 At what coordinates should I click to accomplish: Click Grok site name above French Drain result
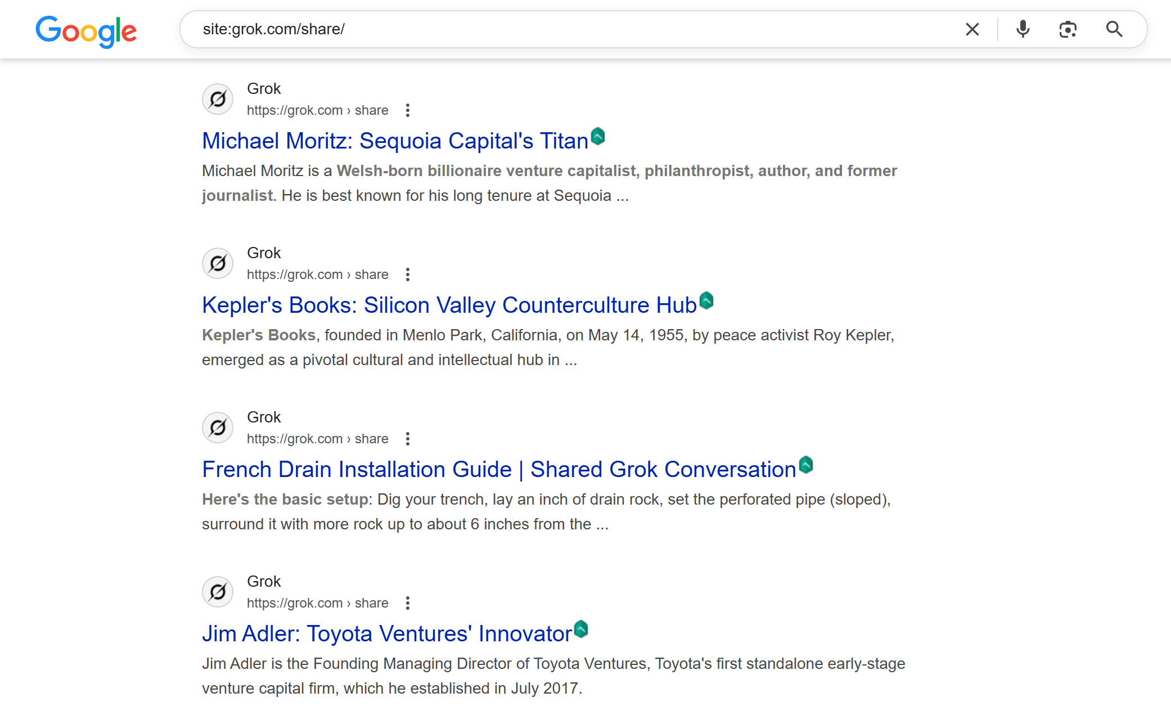[264, 417]
